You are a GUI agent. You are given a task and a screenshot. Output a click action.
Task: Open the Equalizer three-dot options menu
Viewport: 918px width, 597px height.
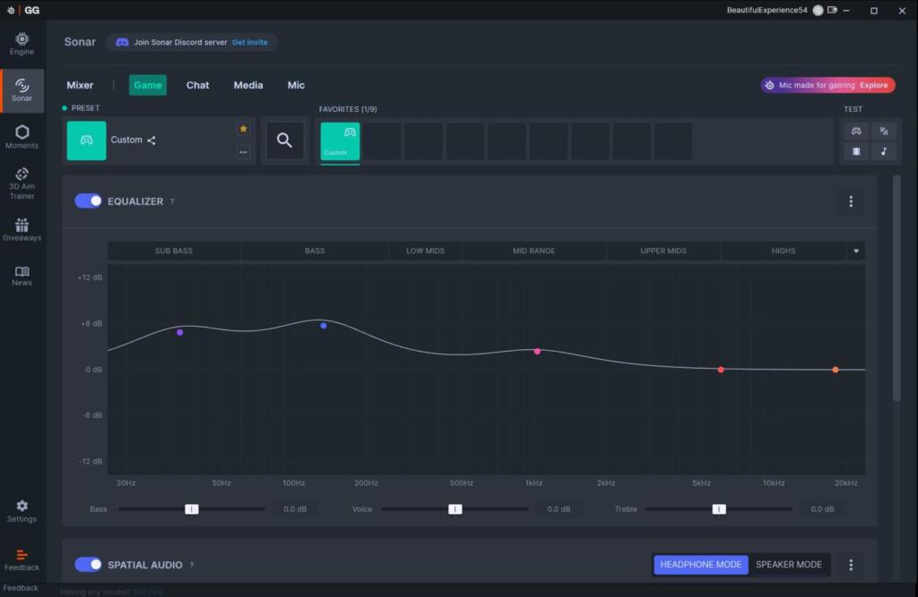tap(851, 201)
